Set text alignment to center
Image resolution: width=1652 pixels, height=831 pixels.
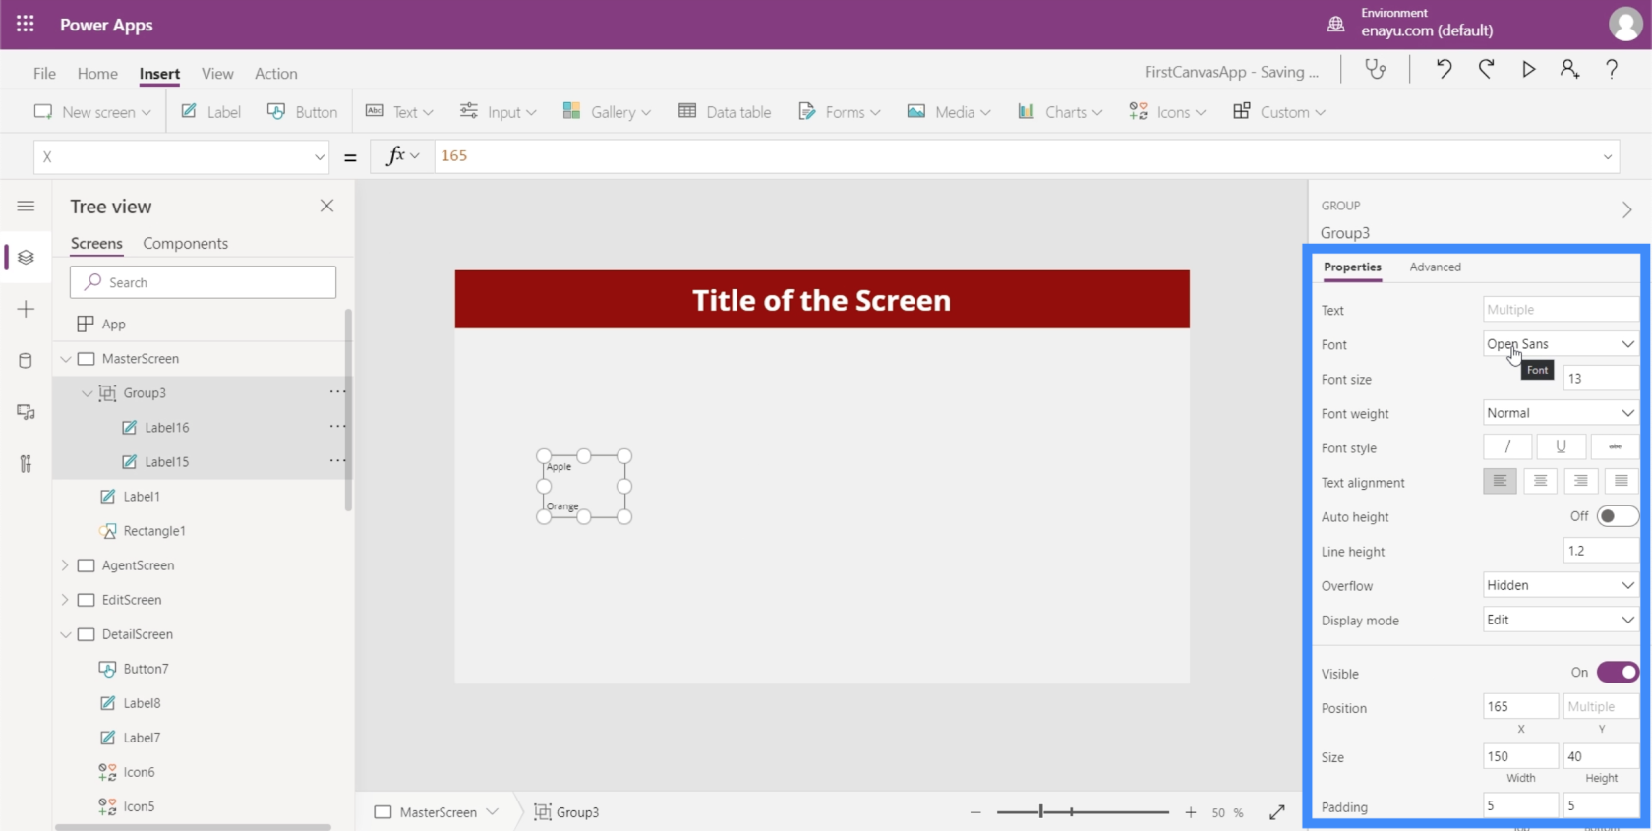tap(1540, 481)
